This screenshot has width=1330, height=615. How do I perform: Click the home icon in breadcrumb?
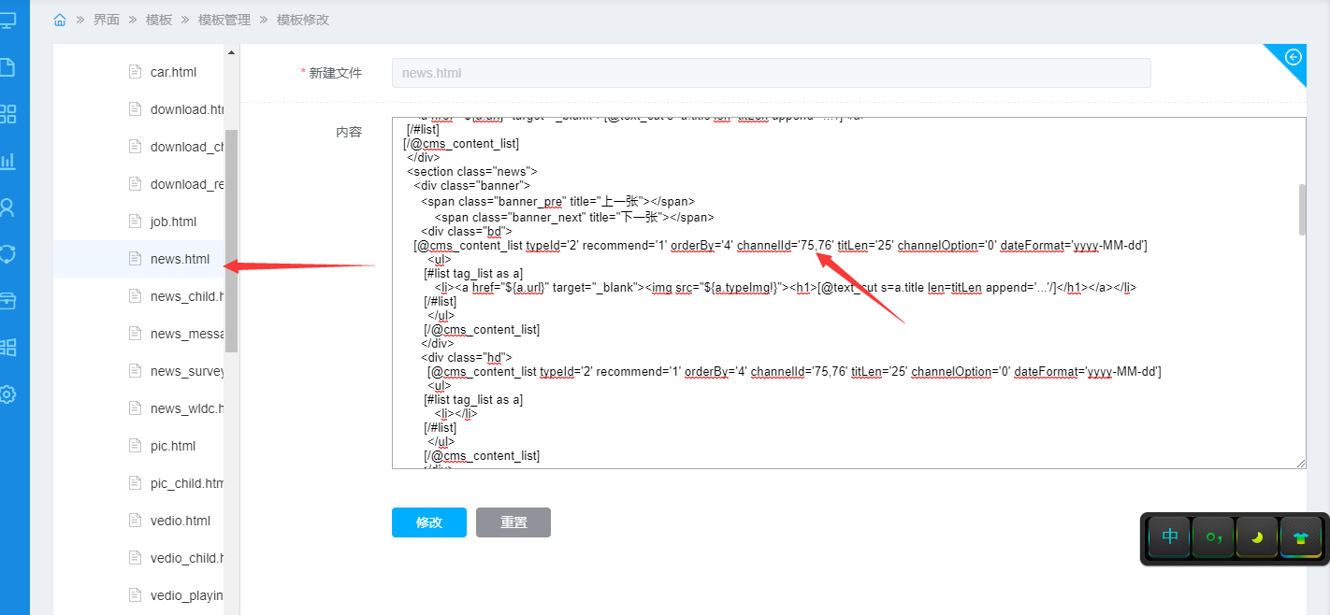pos(60,20)
